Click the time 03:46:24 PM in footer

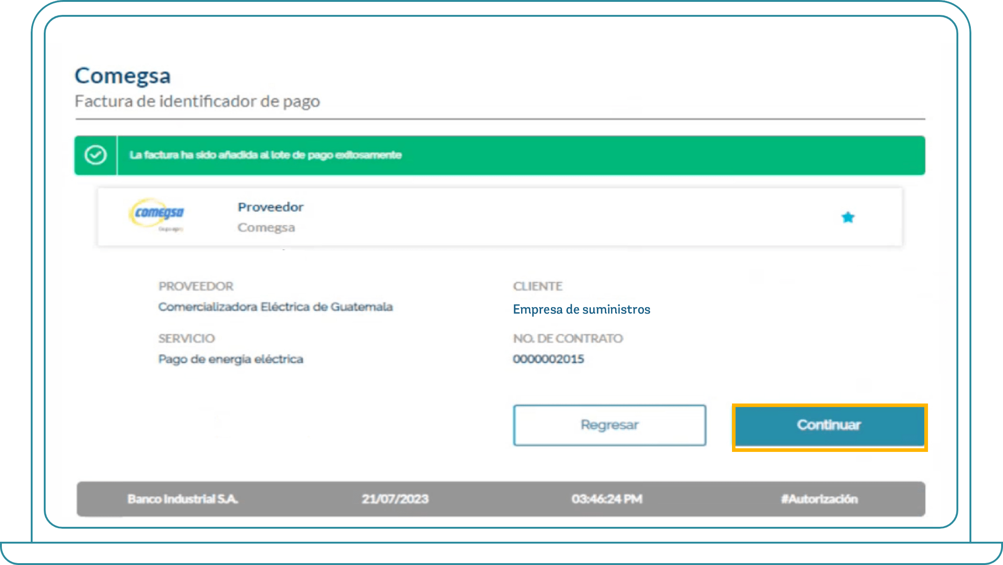click(607, 499)
